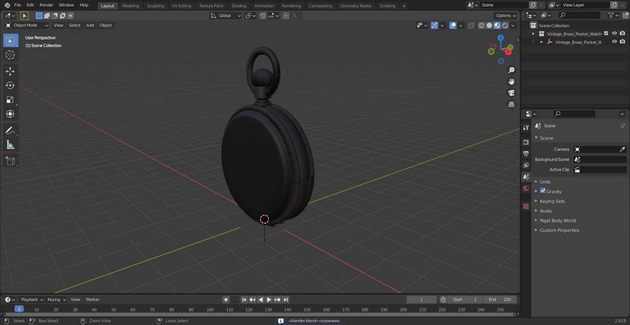Toggle snapping magnet in header
This screenshot has width=630, height=325.
pos(263,16)
